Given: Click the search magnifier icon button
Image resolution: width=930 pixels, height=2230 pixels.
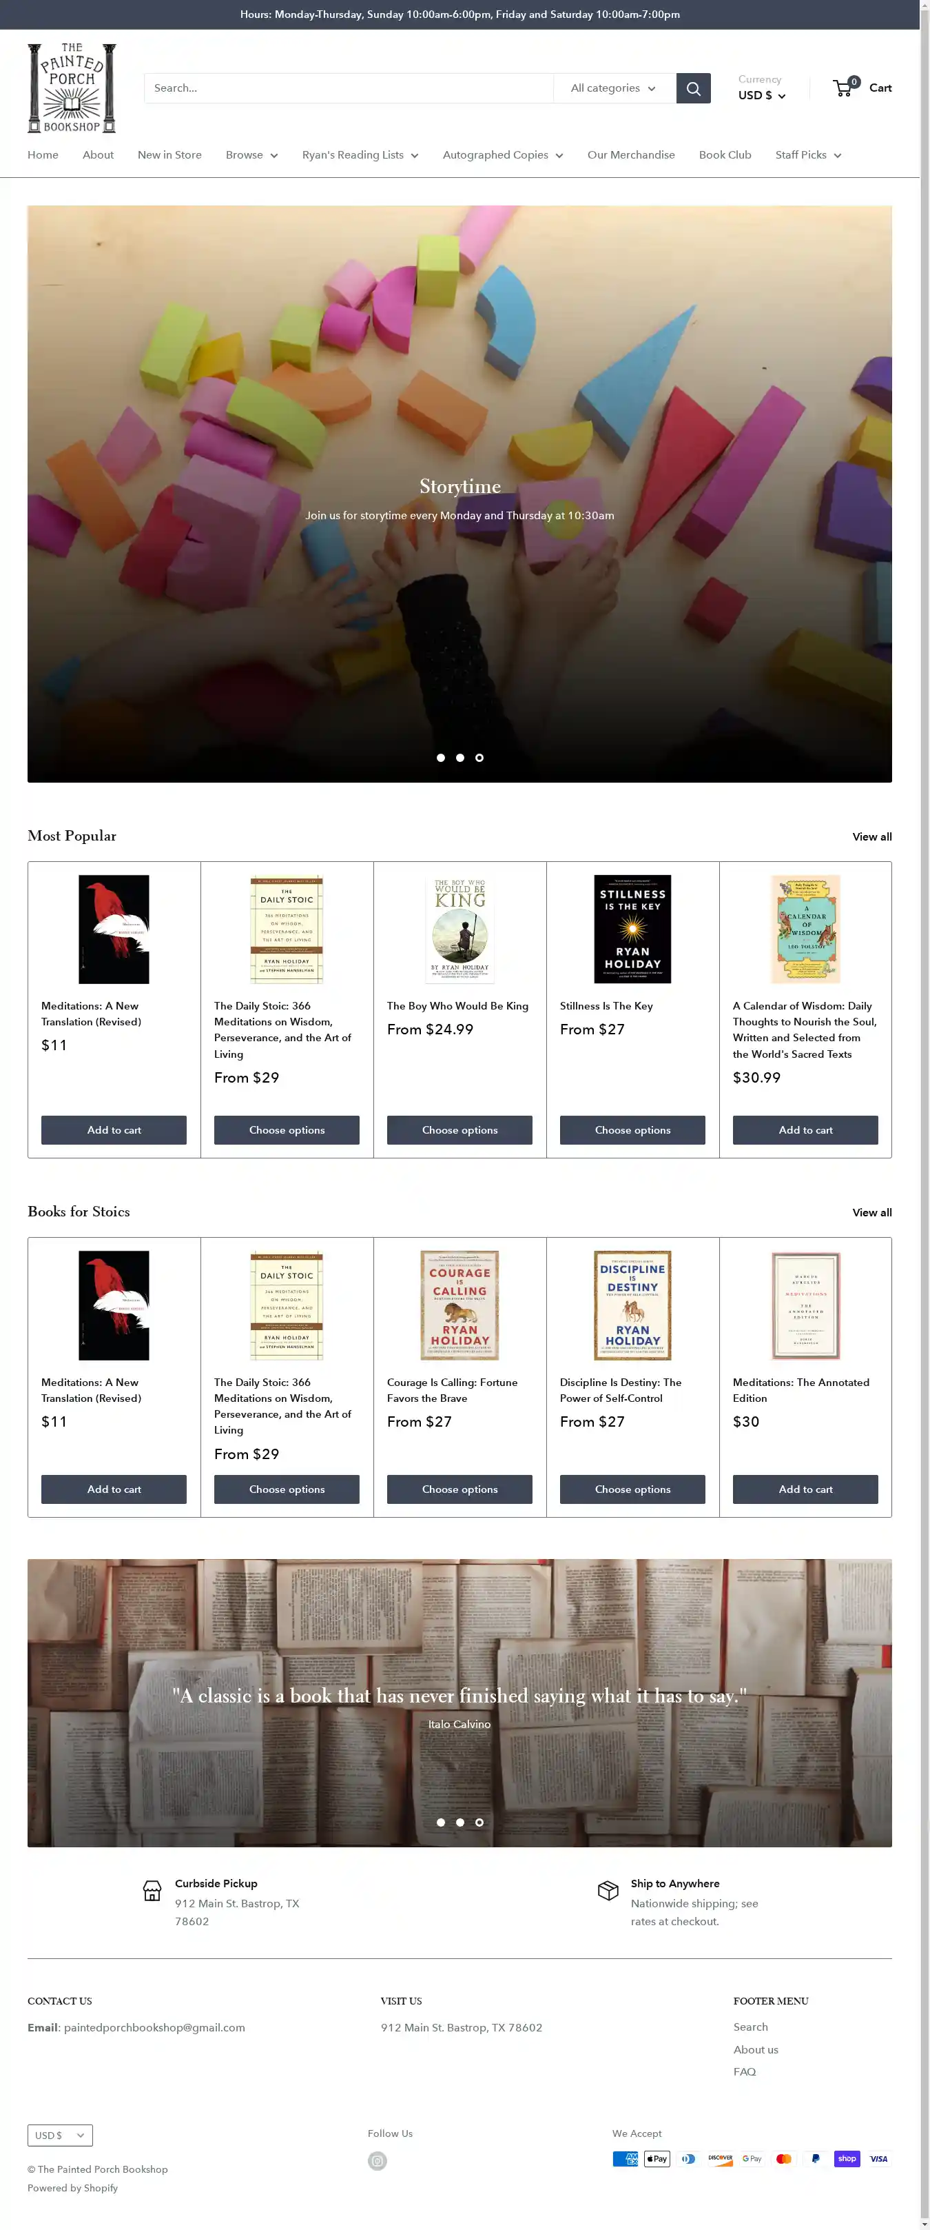Looking at the screenshot, I should pos(693,88).
